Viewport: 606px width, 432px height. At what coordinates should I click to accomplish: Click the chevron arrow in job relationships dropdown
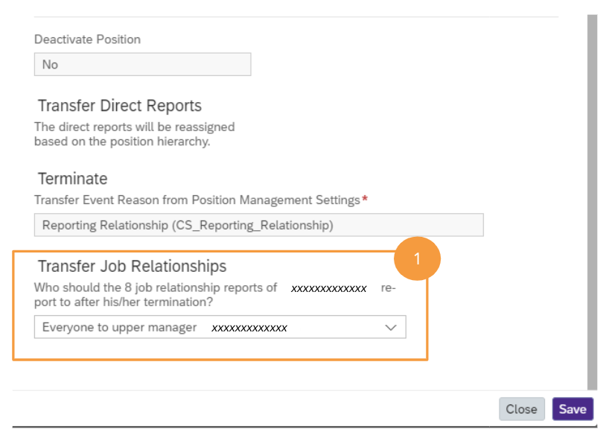pyautogui.click(x=391, y=328)
